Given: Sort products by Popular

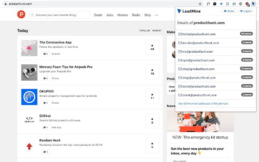Looking at the screenshot, I should 144,31.
